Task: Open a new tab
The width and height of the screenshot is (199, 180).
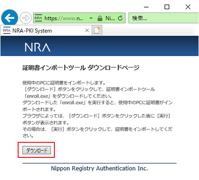Action: coord(97,30)
